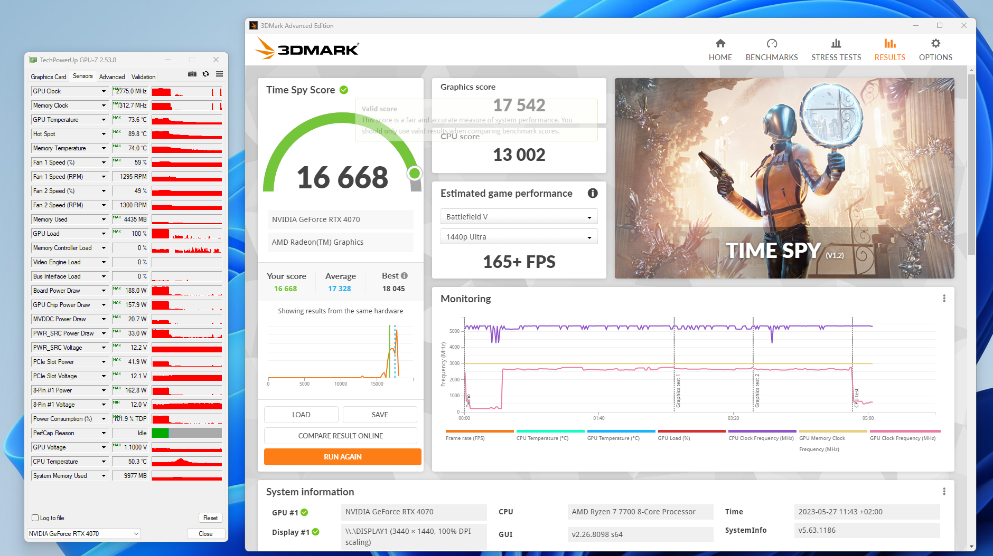Expand the GPU Clock sensor dropdown
This screenshot has width=993, height=556.
104,91
